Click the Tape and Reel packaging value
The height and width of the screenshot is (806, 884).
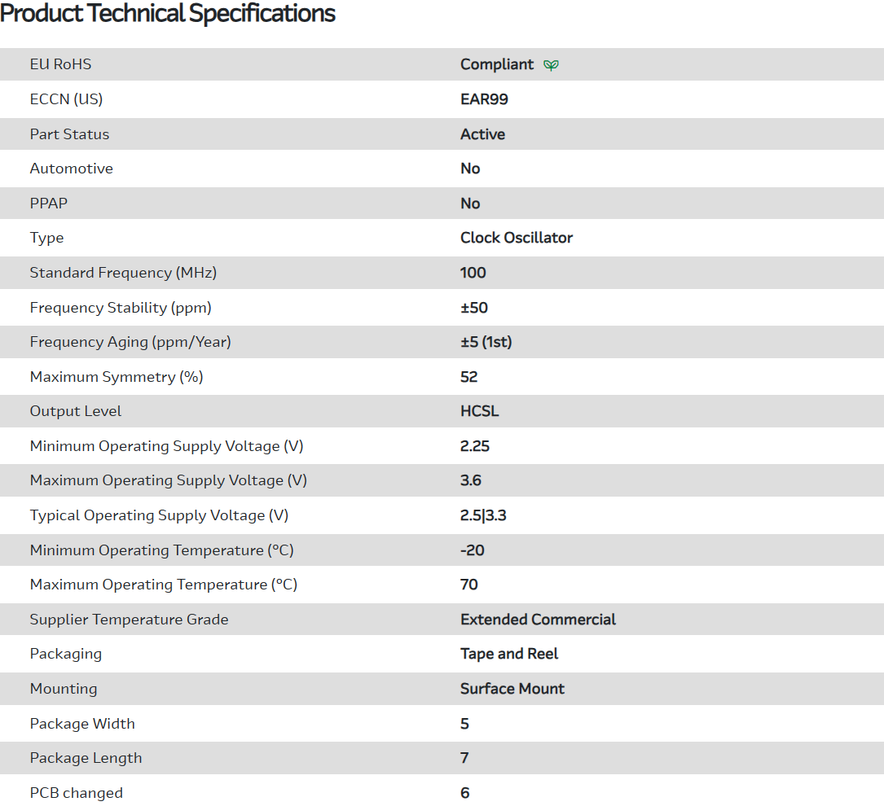tap(509, 654)
